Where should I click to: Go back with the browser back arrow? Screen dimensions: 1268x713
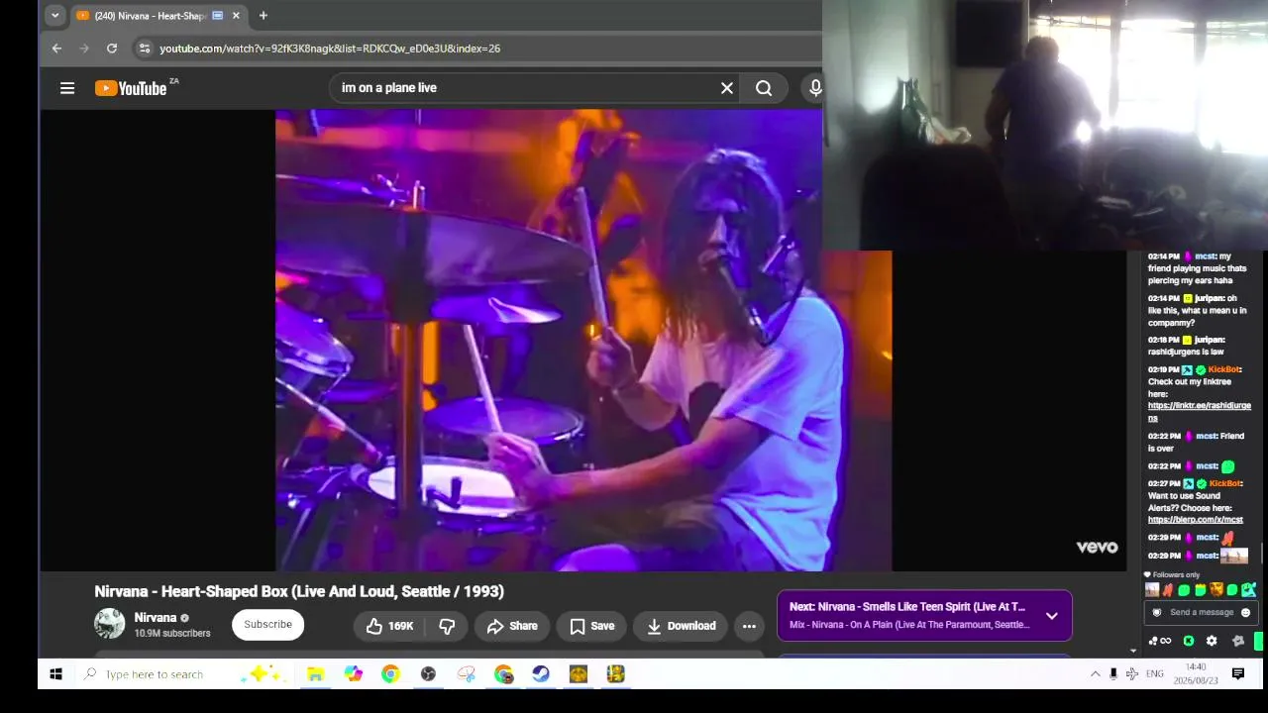56,48
